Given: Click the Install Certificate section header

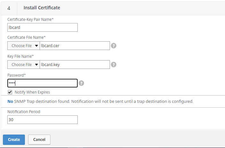Looking at the screenshot, I should tap(42, 8).
